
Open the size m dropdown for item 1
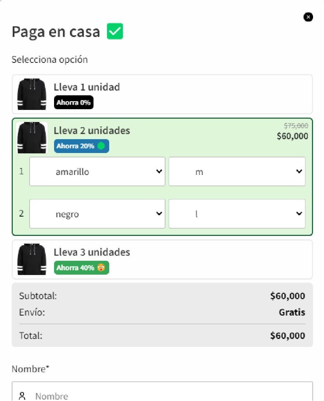pyautogui.click(x=237, y=172)
